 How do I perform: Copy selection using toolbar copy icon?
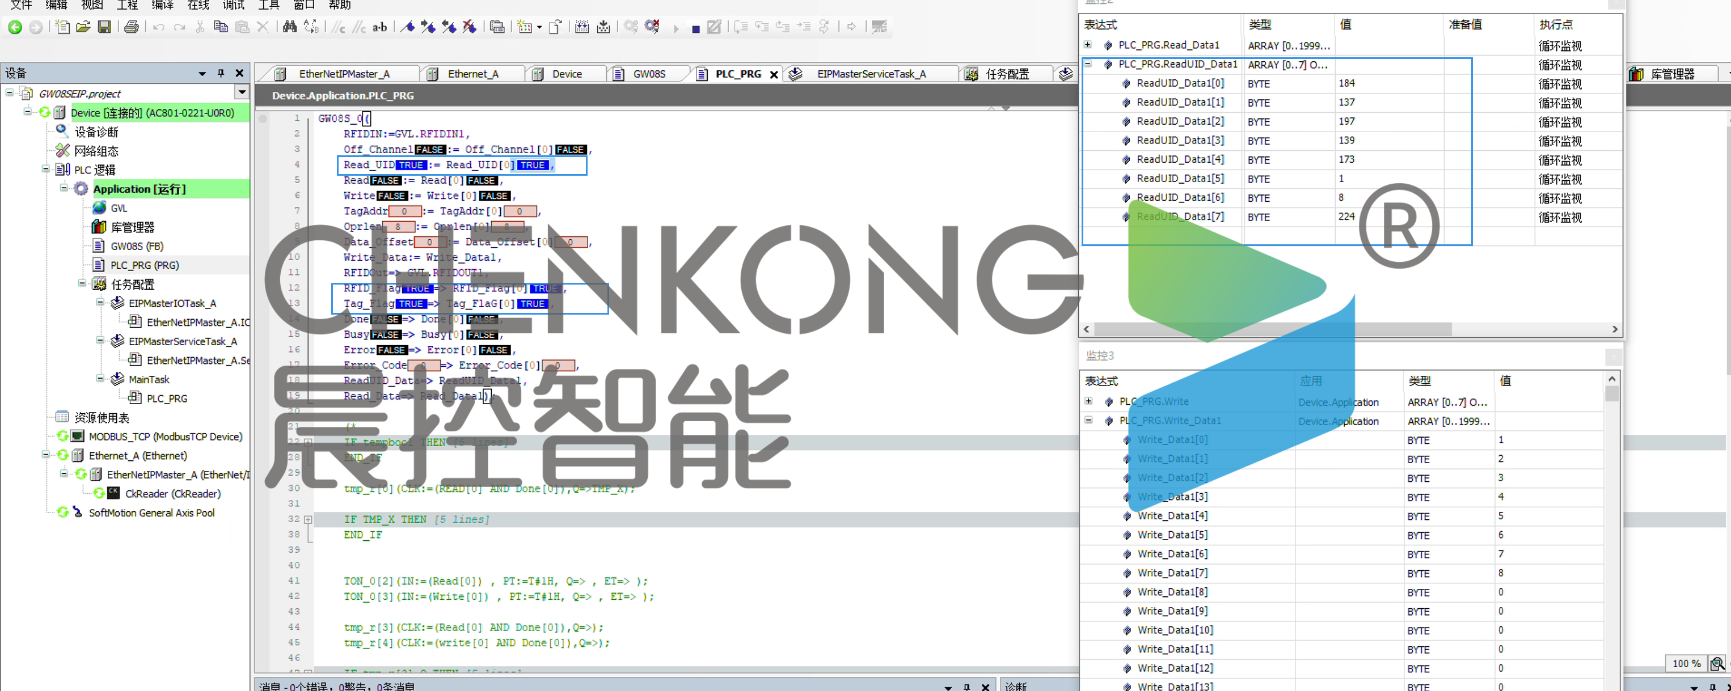(x=221, y=27)
